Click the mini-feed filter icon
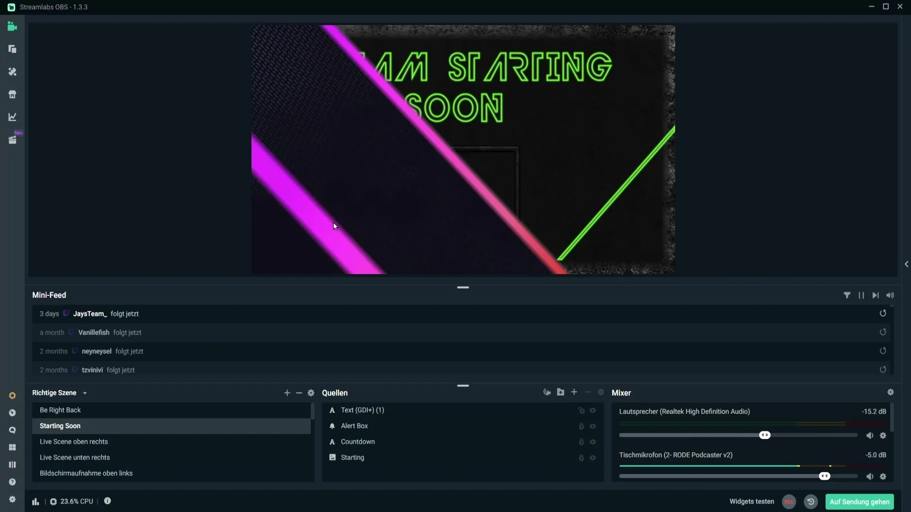The width and height of the screenshot is (911, 512). click(x=846, y=294)
